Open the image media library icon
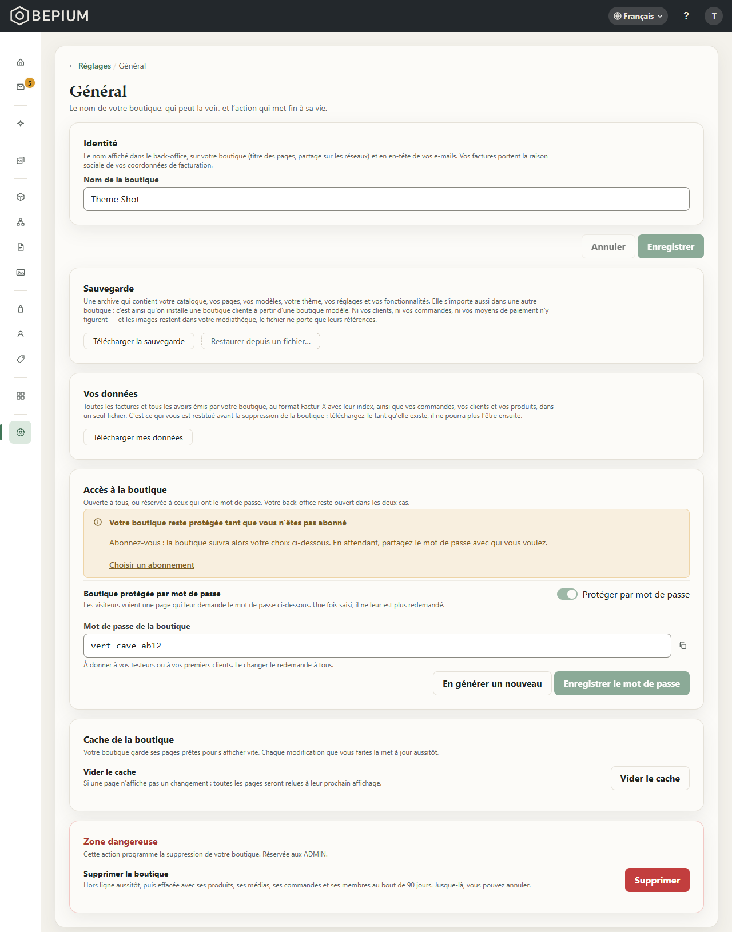 (x=21, y=272)
